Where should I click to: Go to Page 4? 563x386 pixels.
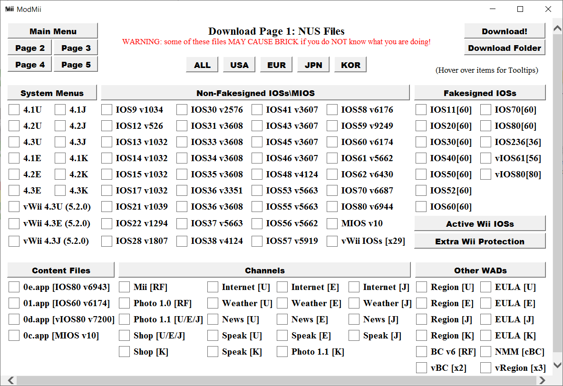(30, 64)
